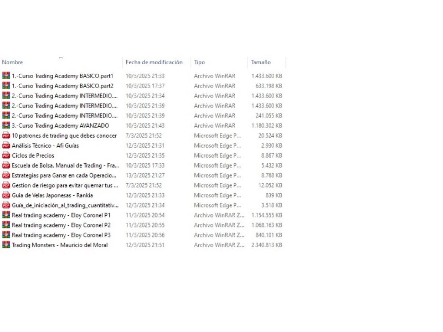Select 'Real trading academy - Eloy Coronel P3' name
443x332 pixels.
click(x=61, y=235)
